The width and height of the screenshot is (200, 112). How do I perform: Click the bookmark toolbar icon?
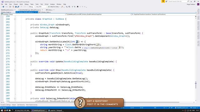pyautogui.click(x=77, y=7)
